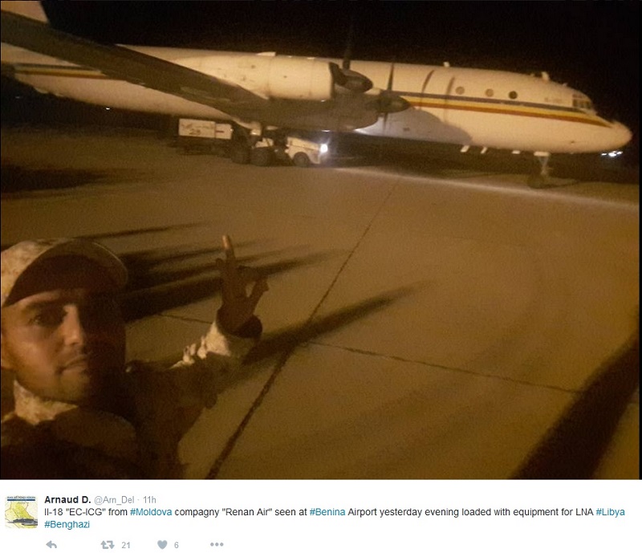Open the Arnaud D. display name link
The height and width of the screenshot is (553, 642).
tap(67, 499)
